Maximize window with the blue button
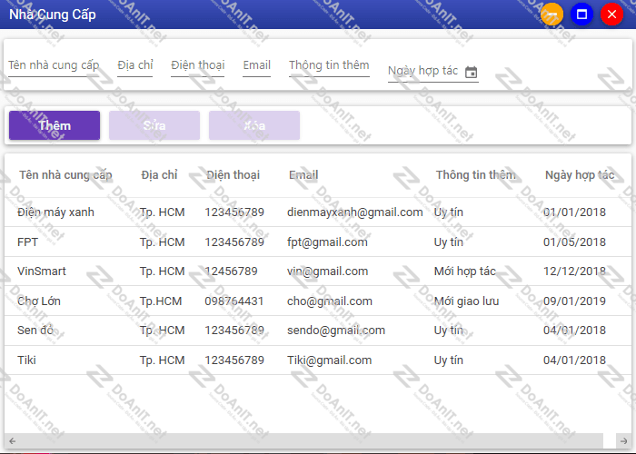 (581, 15)
